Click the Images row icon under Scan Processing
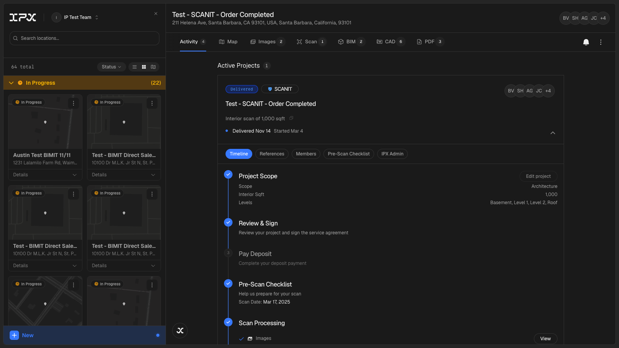Screen dimensions: 619x348 [250, 339]
